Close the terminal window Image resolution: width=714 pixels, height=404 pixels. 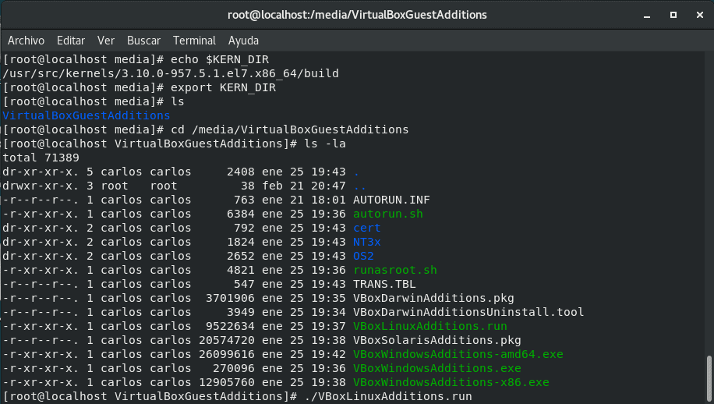[x=700, y=15]
